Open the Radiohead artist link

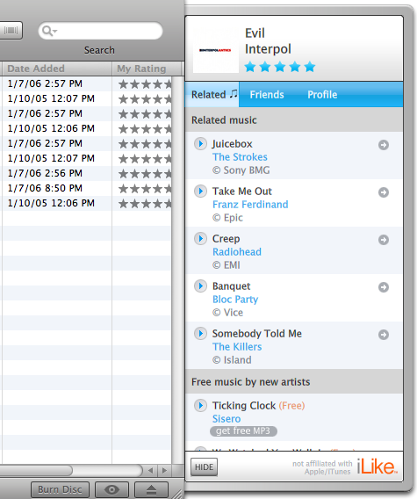point(237,252)
